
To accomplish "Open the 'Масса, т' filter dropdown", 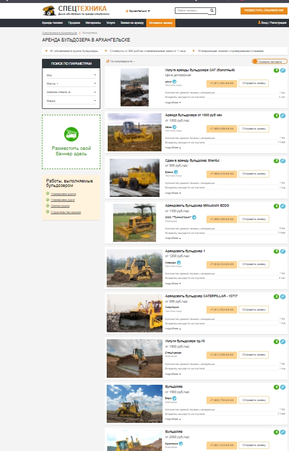I will click(x=71, y=84).
